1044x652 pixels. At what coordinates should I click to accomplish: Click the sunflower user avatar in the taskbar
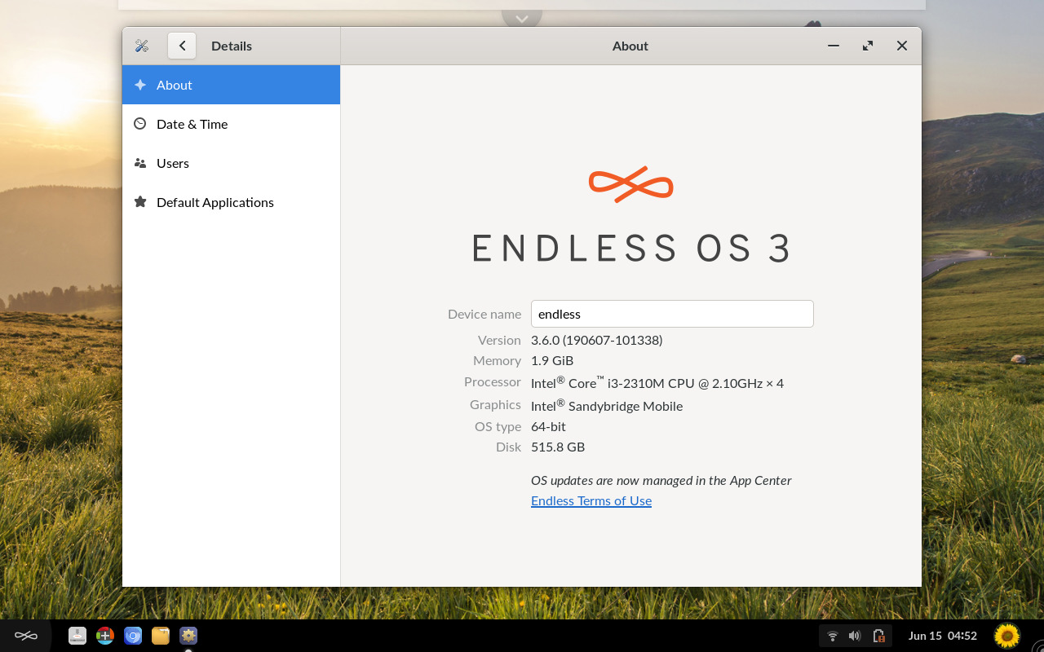pyautogui.click(x=1006, y=635)
